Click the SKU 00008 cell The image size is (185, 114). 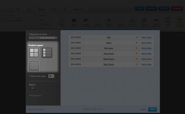pyautogui.click(x=76, y=54)
